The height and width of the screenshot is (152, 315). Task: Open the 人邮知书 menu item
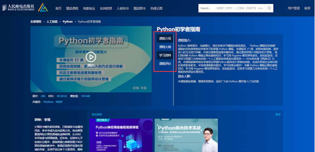point(123,8)
